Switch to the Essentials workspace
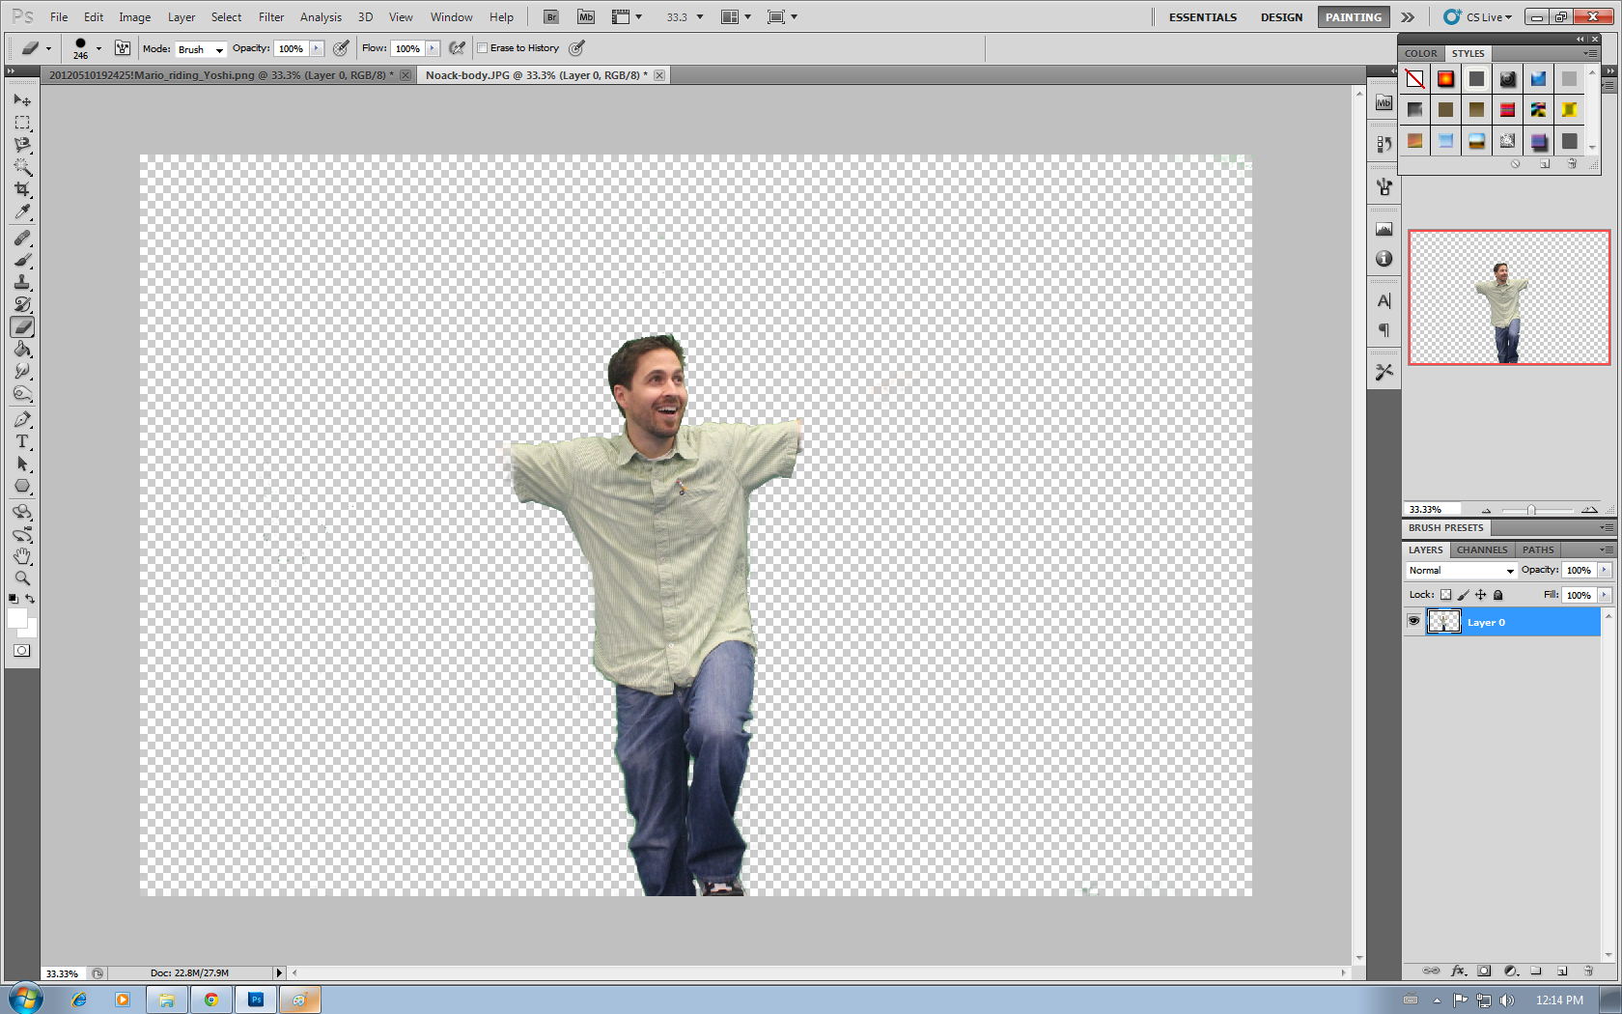The height and width of the screenshot is (1014, 1622). [x=1202, y=17]
